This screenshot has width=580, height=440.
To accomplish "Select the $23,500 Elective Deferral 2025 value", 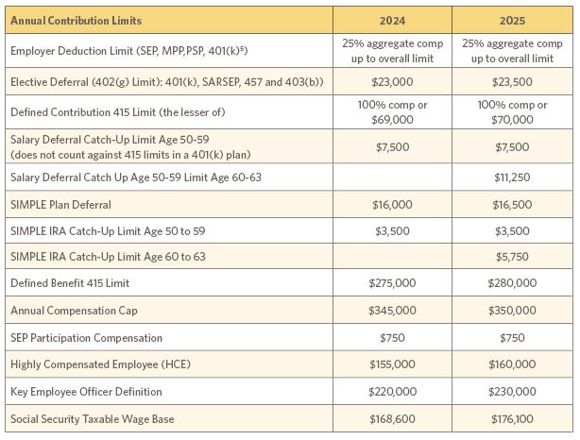I will point(512,82).
